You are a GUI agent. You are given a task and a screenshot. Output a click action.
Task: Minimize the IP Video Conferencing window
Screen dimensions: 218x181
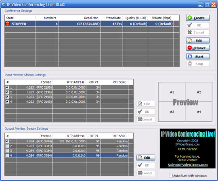(200, 4)
